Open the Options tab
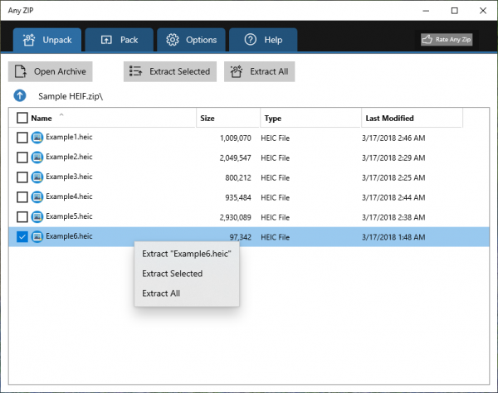Screen dimensions: 498x393 click(191, 40)
